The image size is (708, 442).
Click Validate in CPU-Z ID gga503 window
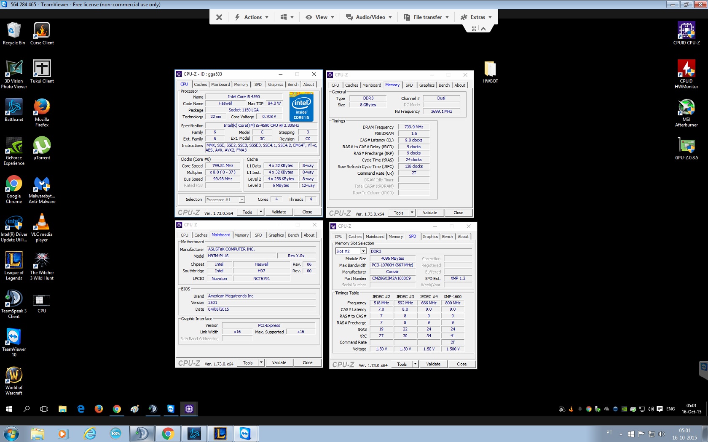pos(279,212)
